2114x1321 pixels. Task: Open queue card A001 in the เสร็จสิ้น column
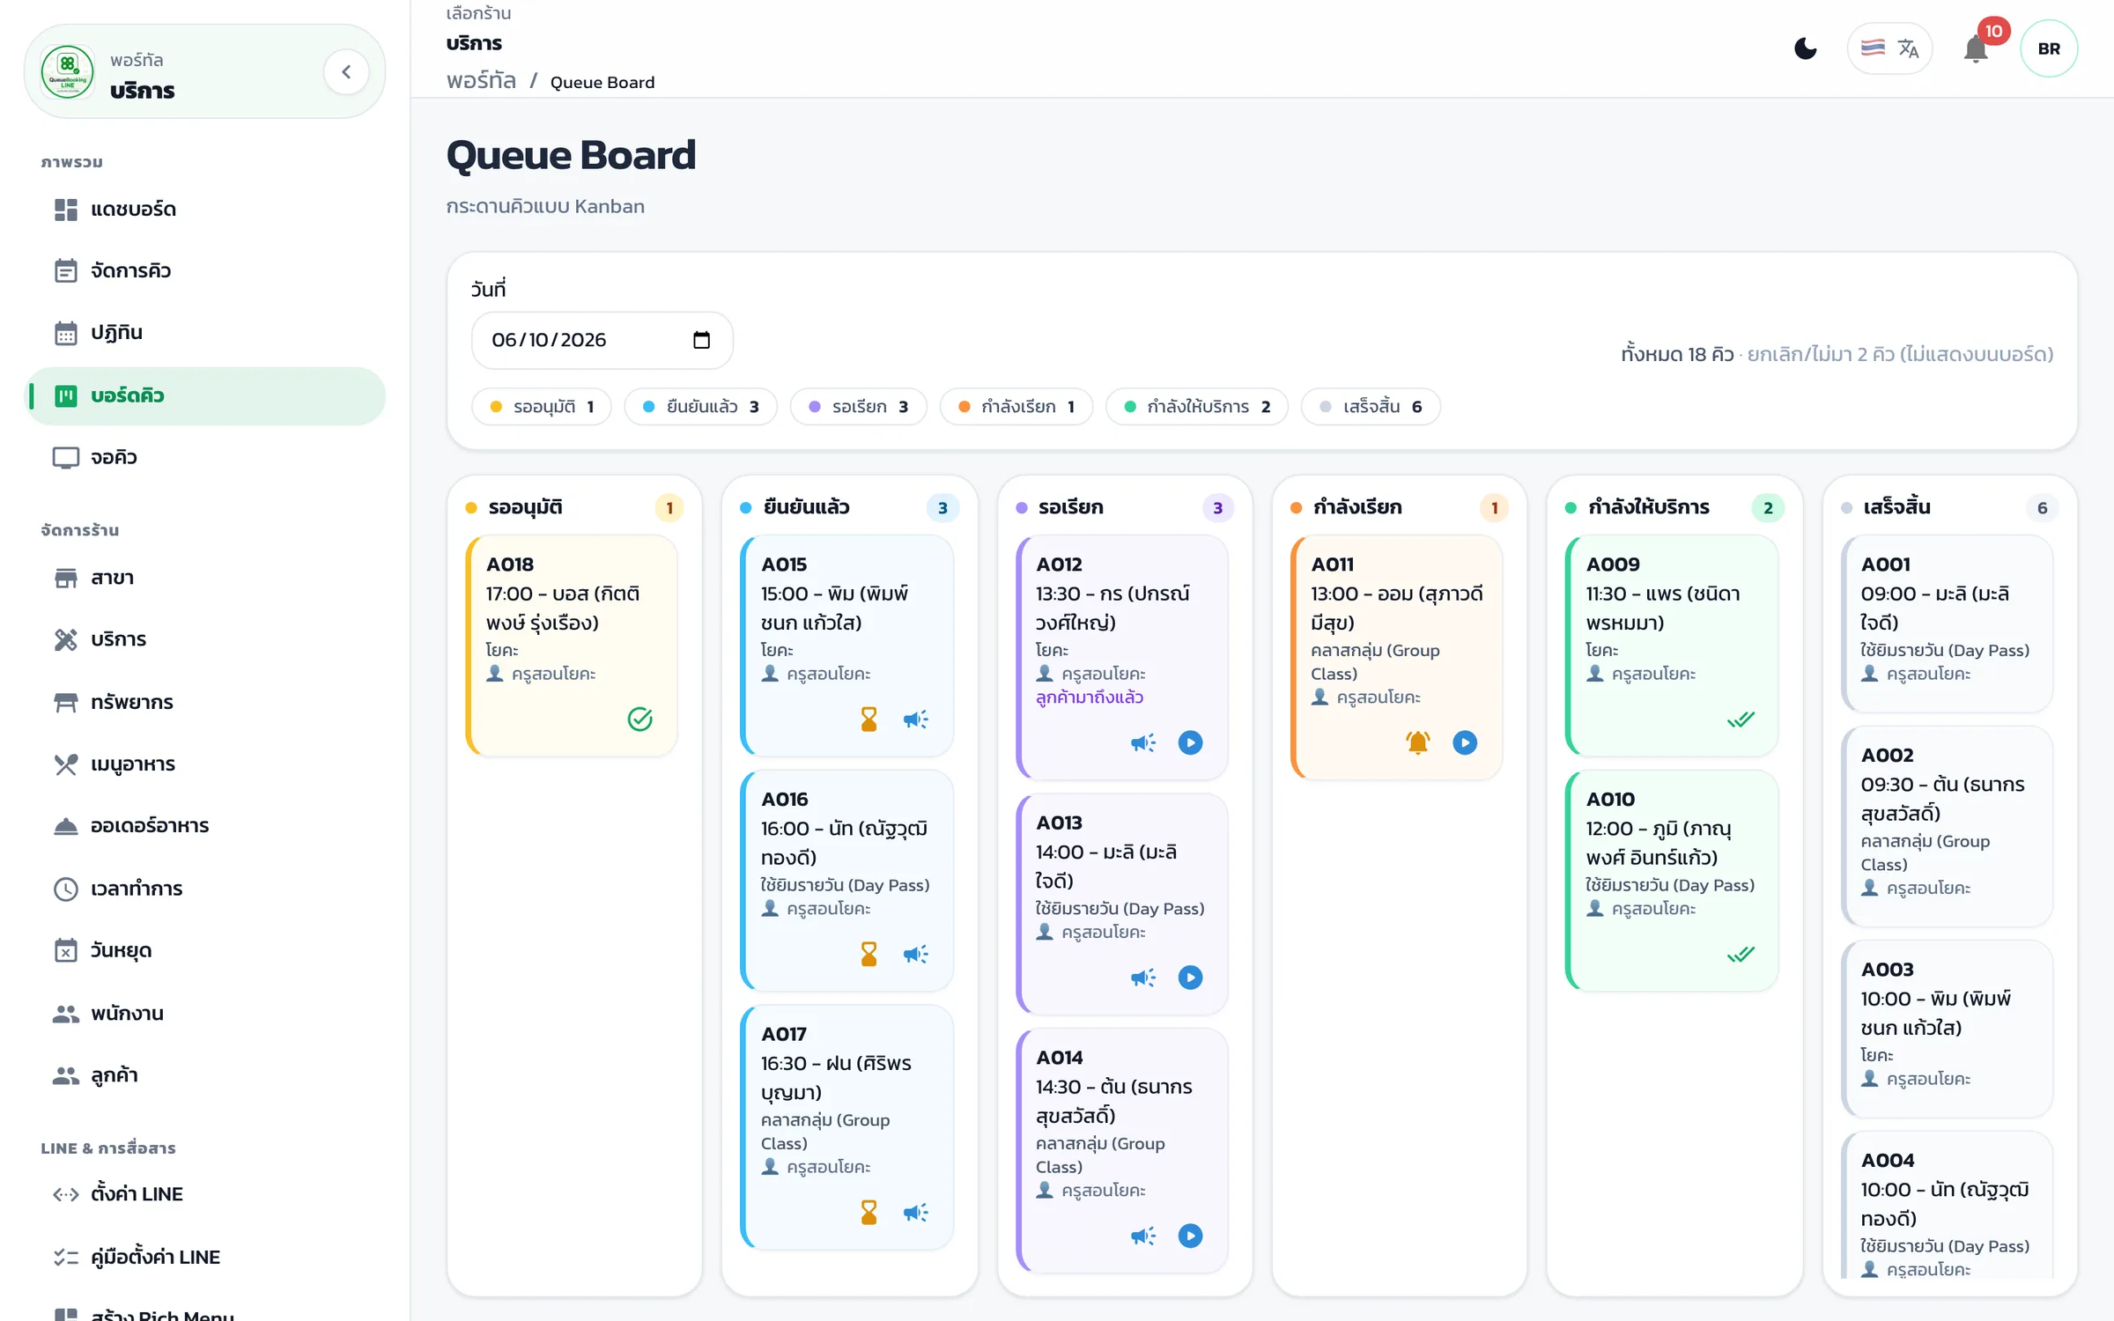coord(1947,624)
